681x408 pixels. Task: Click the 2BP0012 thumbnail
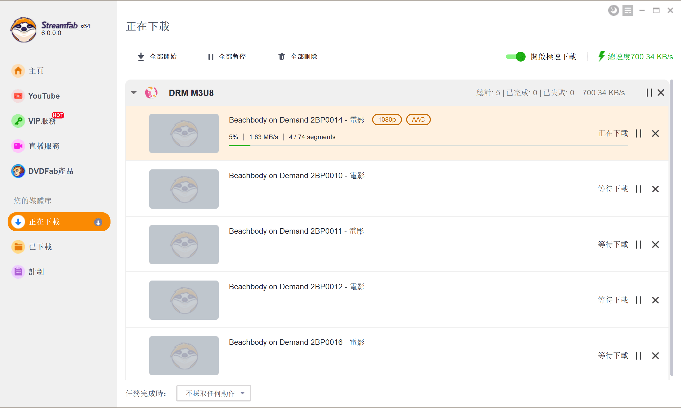pos(184,300)
